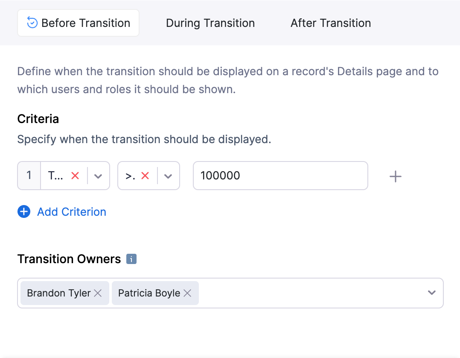Click the info icon beside Transition Owners
Screen dimensions: 460x358
tap(132, 259)
